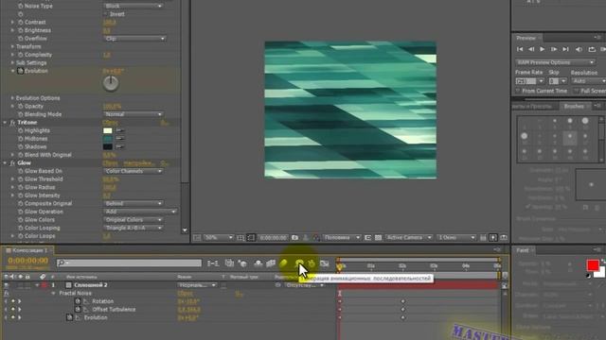Toggle the transparency grid in viewer
This screenshot has height=340, width=606.
point(379,238)
